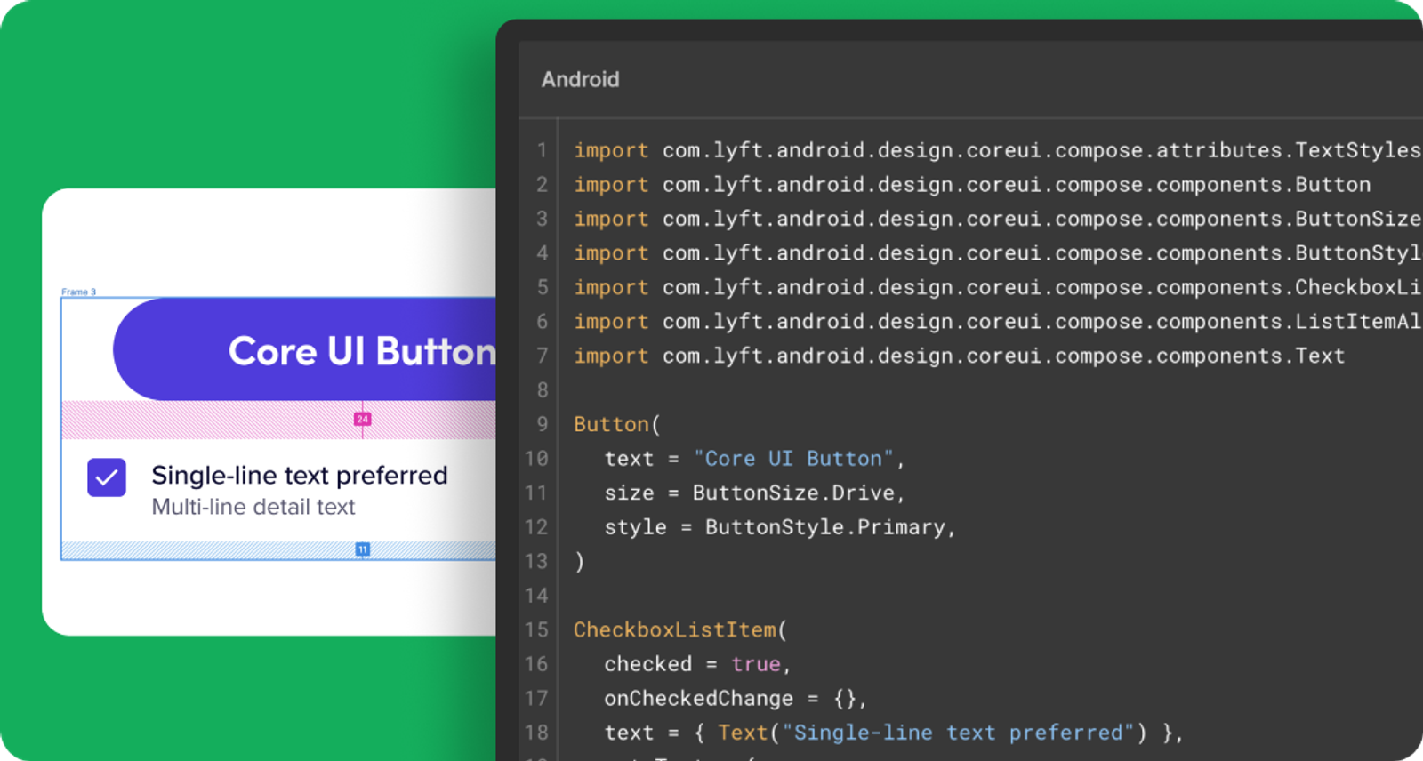The width and height of the screenshot is (1423, 761).
Task: Uncheck the purple checkbox beside Single-line text preferred
Action: click(107, 477)
